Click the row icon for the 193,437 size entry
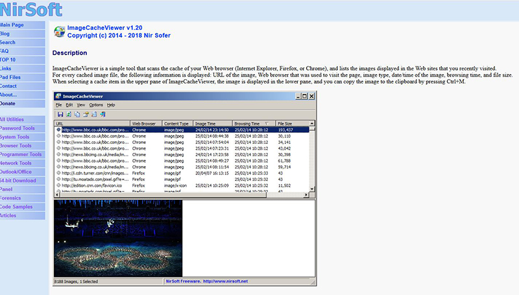Image resolution: width=519 pixels, height=295 pixels. tap(58, 130)
